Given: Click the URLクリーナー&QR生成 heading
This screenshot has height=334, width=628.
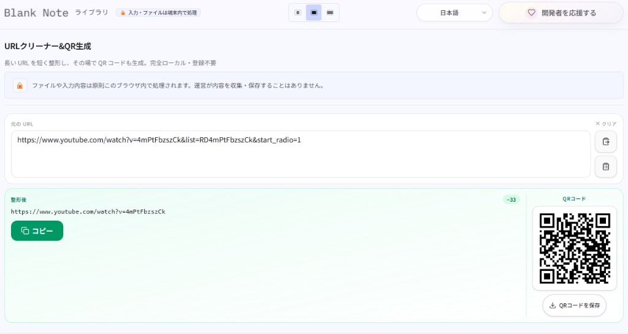Looking at the screenshot, I should click(48, 47).
